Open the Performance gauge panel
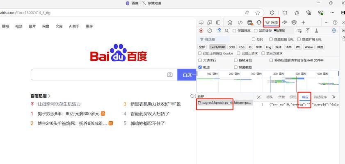Image resolution: width=345 pixels, height=164 pixels. 285,23
